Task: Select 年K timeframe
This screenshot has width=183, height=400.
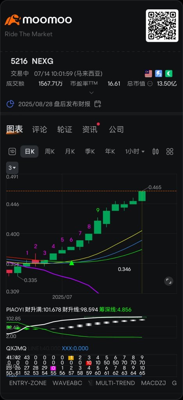Action: click(110, 152)
